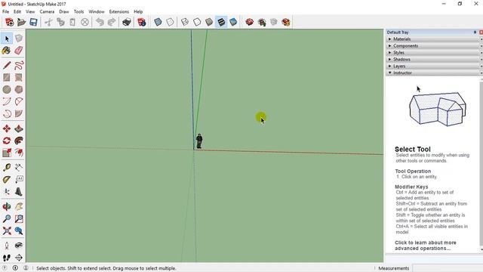The width and height of the screenshot is (483, 272).
Task: Follow 'Click to learn about more advanced operations' link
Action: click(x=426, y=246)
